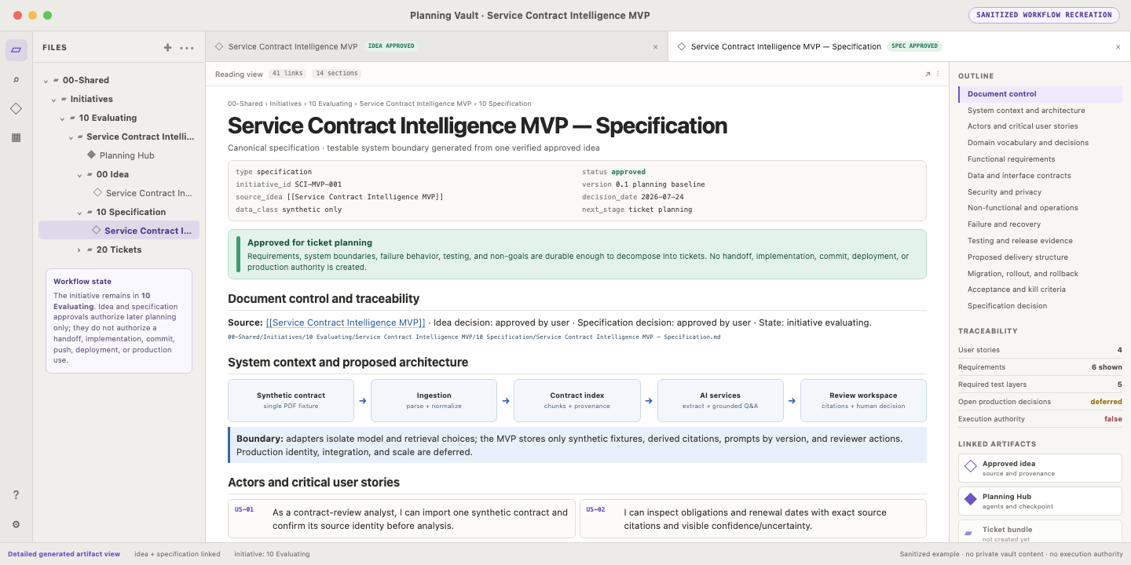The width and height of the screenshot is (1131, 565).
Task: Click the Initiatives breadcrumb link
Action: (x=286, y=104)
